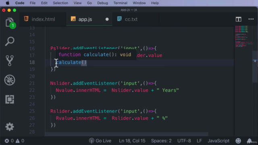Open the File menu

coord(33,3)
